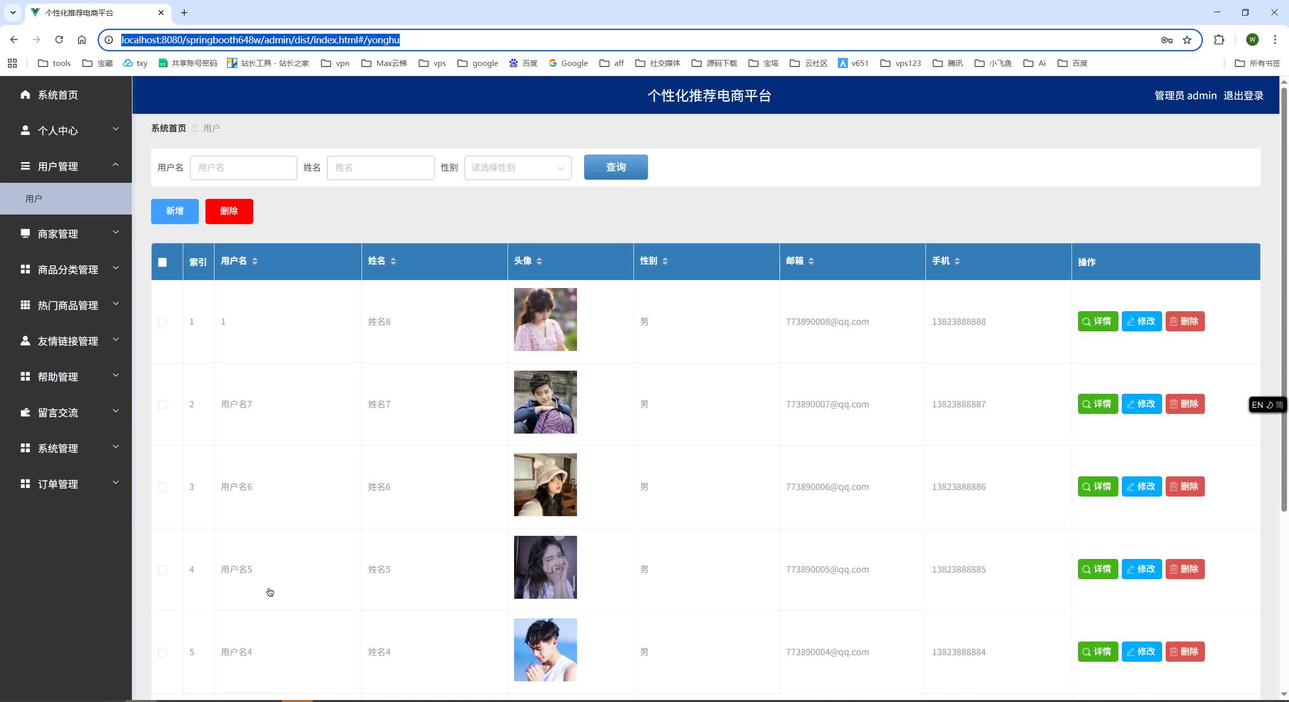Check the checkbox for row 用户名7

(162, 404)
